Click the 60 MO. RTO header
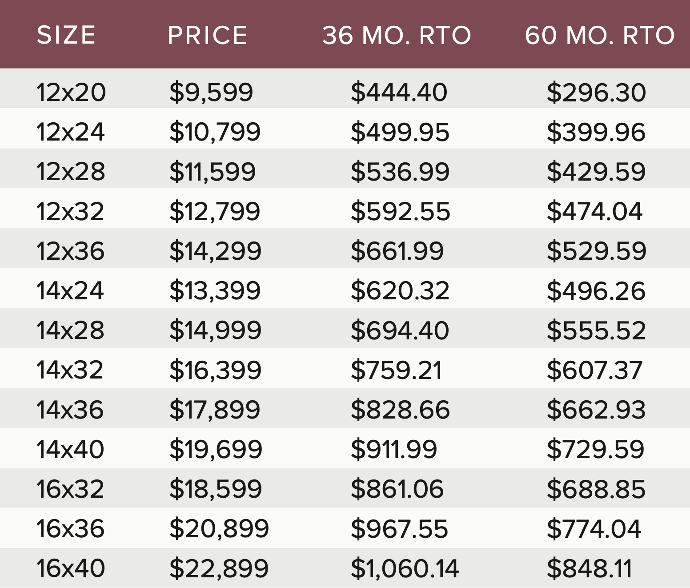The image size is (690, 588). pyautogui.click(x=600, y=35)
